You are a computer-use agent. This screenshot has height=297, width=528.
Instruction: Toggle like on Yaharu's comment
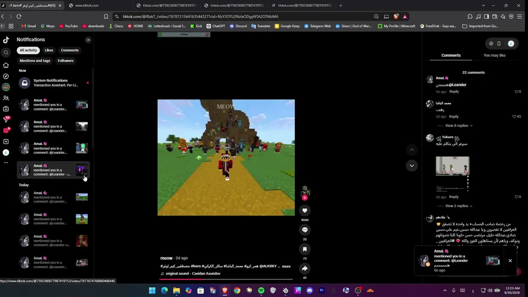(x=518, y=197)
